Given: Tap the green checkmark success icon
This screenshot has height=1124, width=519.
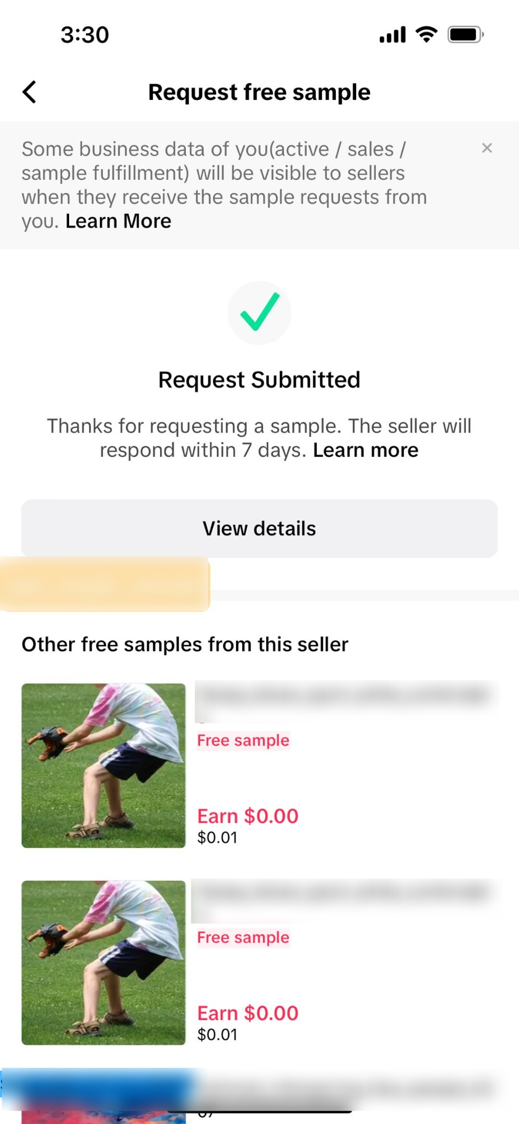Looking at the screenshot, I should [259, 312].
